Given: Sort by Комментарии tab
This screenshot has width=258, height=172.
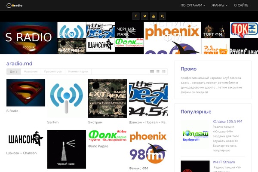Looking at the screenshot, I should point(78,72).
